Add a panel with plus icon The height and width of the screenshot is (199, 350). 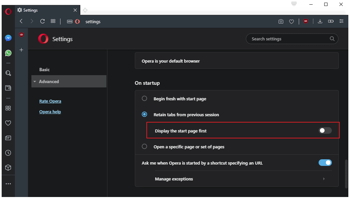[x=21, y=50]
